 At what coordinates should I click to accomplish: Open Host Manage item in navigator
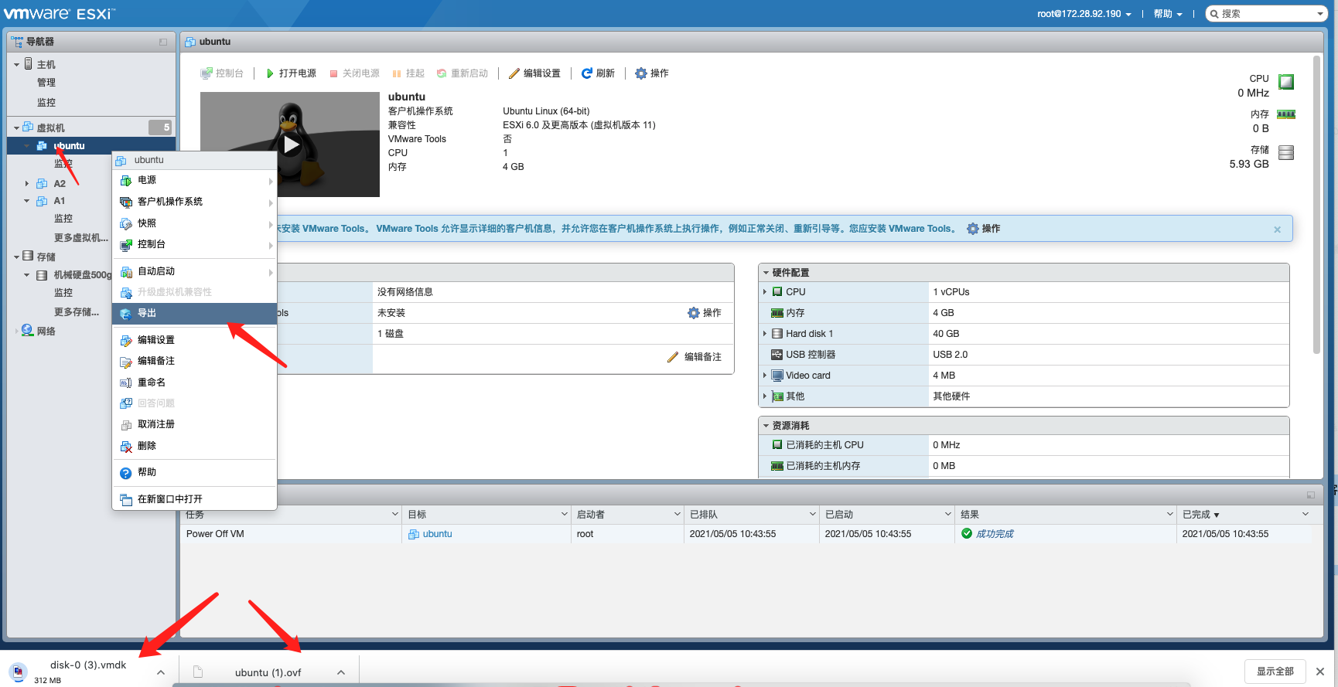pos(46,83)
